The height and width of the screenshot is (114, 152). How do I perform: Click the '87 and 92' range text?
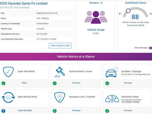click(x=140, y=25)
